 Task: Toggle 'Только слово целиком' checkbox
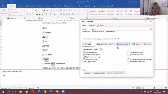tap(84, 55)
